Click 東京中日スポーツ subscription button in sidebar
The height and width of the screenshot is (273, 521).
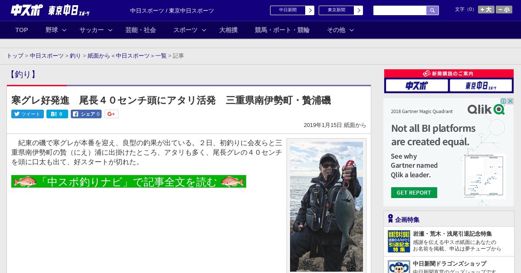(481, 85)
